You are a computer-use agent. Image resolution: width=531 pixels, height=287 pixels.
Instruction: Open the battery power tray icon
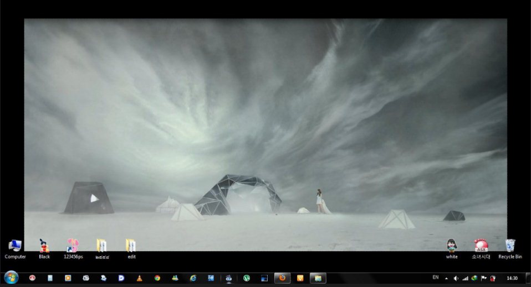click(x=493, y=278)
